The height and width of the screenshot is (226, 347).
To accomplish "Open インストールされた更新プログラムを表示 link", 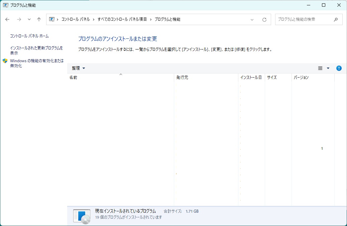I will (x=36, y=50).
